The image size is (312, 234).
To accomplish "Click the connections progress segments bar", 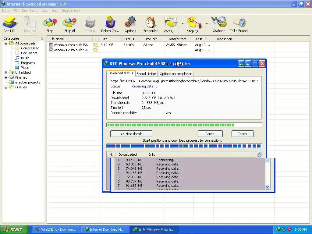I will 184,146.
